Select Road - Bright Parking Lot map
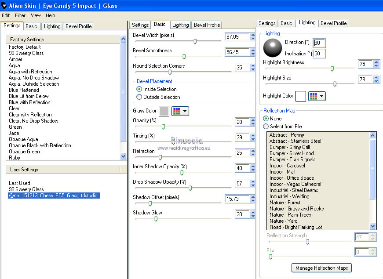 click(x=295, y=227)
